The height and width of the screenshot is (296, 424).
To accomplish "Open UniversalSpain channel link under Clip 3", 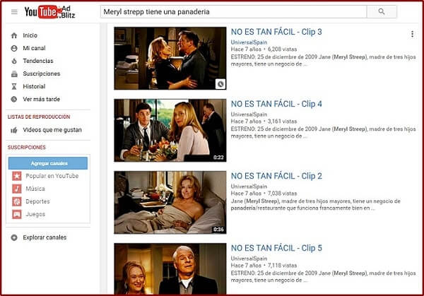I will coord(249,42).
